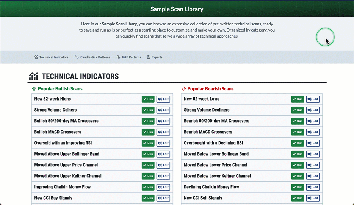Image resolution: width=354 pixels, height=205 pixels.
Task: Edit the Declining Chaikin Money Flow scan
Action: coord(313,187)
